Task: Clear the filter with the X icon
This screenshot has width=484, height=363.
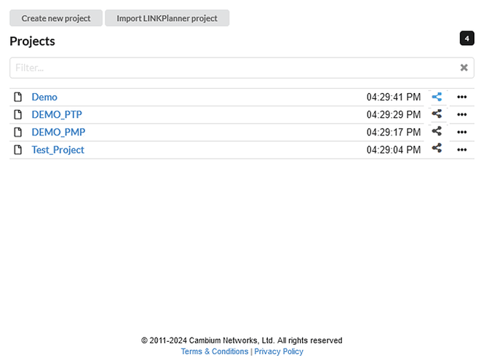Action: 464,68
